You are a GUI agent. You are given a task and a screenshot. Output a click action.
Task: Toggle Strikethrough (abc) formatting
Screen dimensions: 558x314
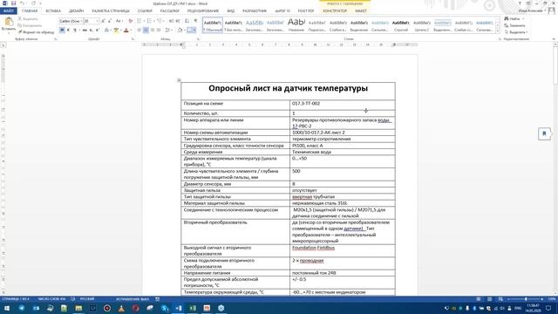[85, 31]
